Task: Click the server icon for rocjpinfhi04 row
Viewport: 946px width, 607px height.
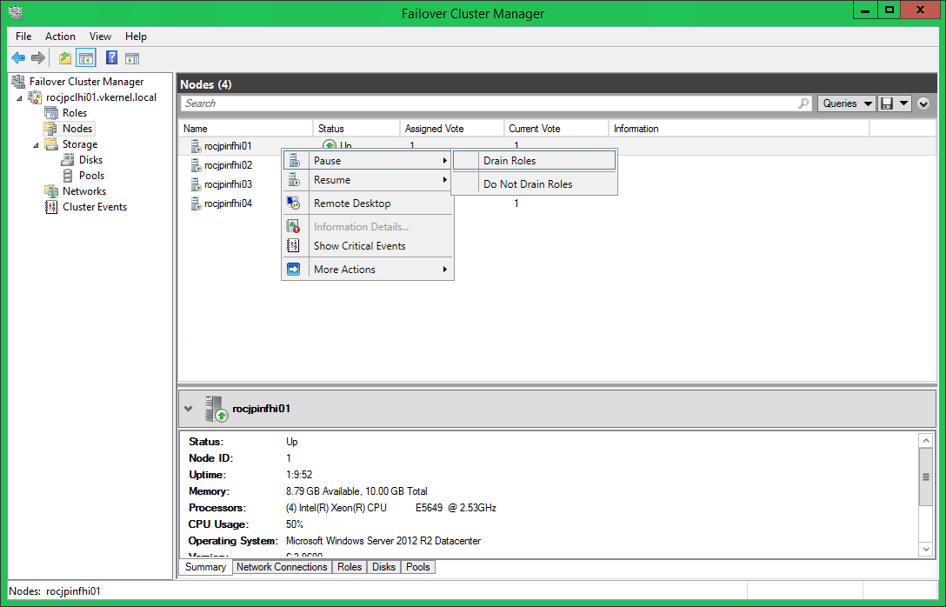Action: point(197,203)
